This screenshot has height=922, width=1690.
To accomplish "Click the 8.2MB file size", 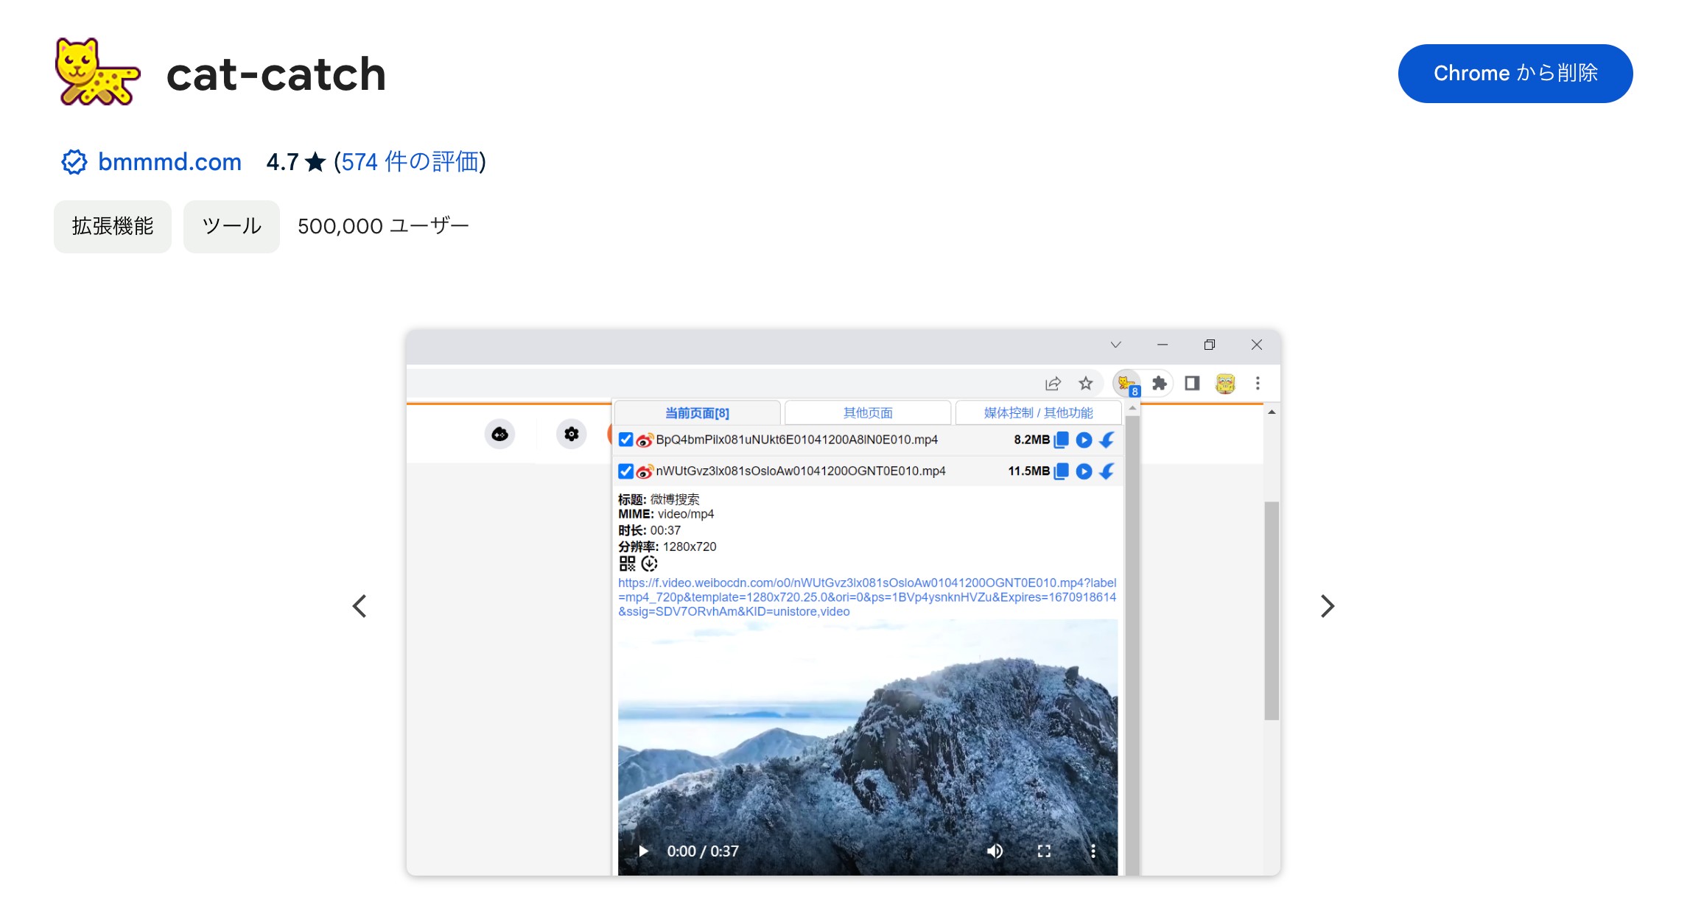I will [1031, 440].
